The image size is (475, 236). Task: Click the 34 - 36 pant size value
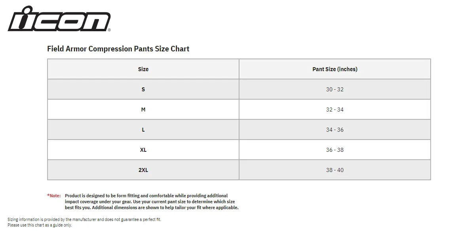(334, 130)
